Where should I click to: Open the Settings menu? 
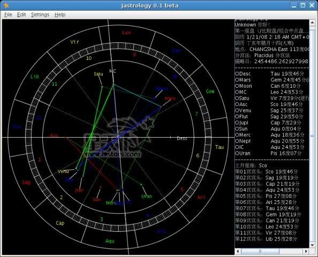(x=40, y=14)
